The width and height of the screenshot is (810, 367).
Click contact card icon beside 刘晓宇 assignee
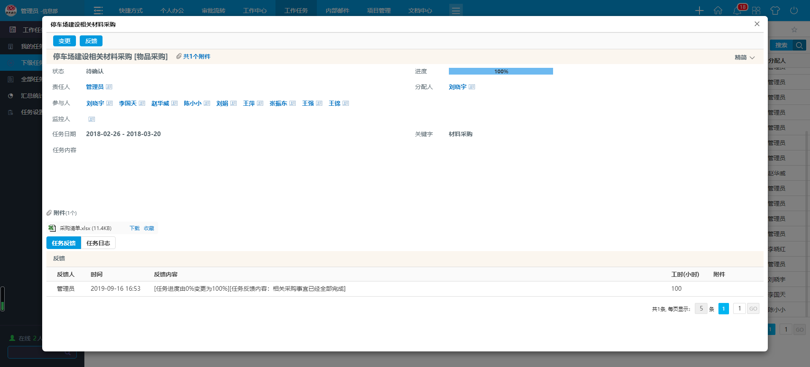(472, 87)
